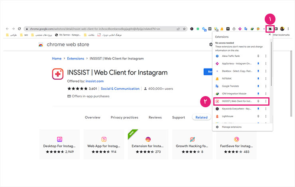The width and height of the screenshot is (295, 187).
Task: Go to the Home breadcrumb link
Action: click(x=57, y=59)
